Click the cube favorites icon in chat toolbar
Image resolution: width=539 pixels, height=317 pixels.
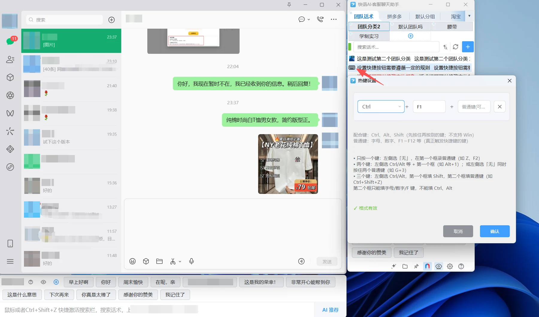pyautogui.click(x=146, y=261)
